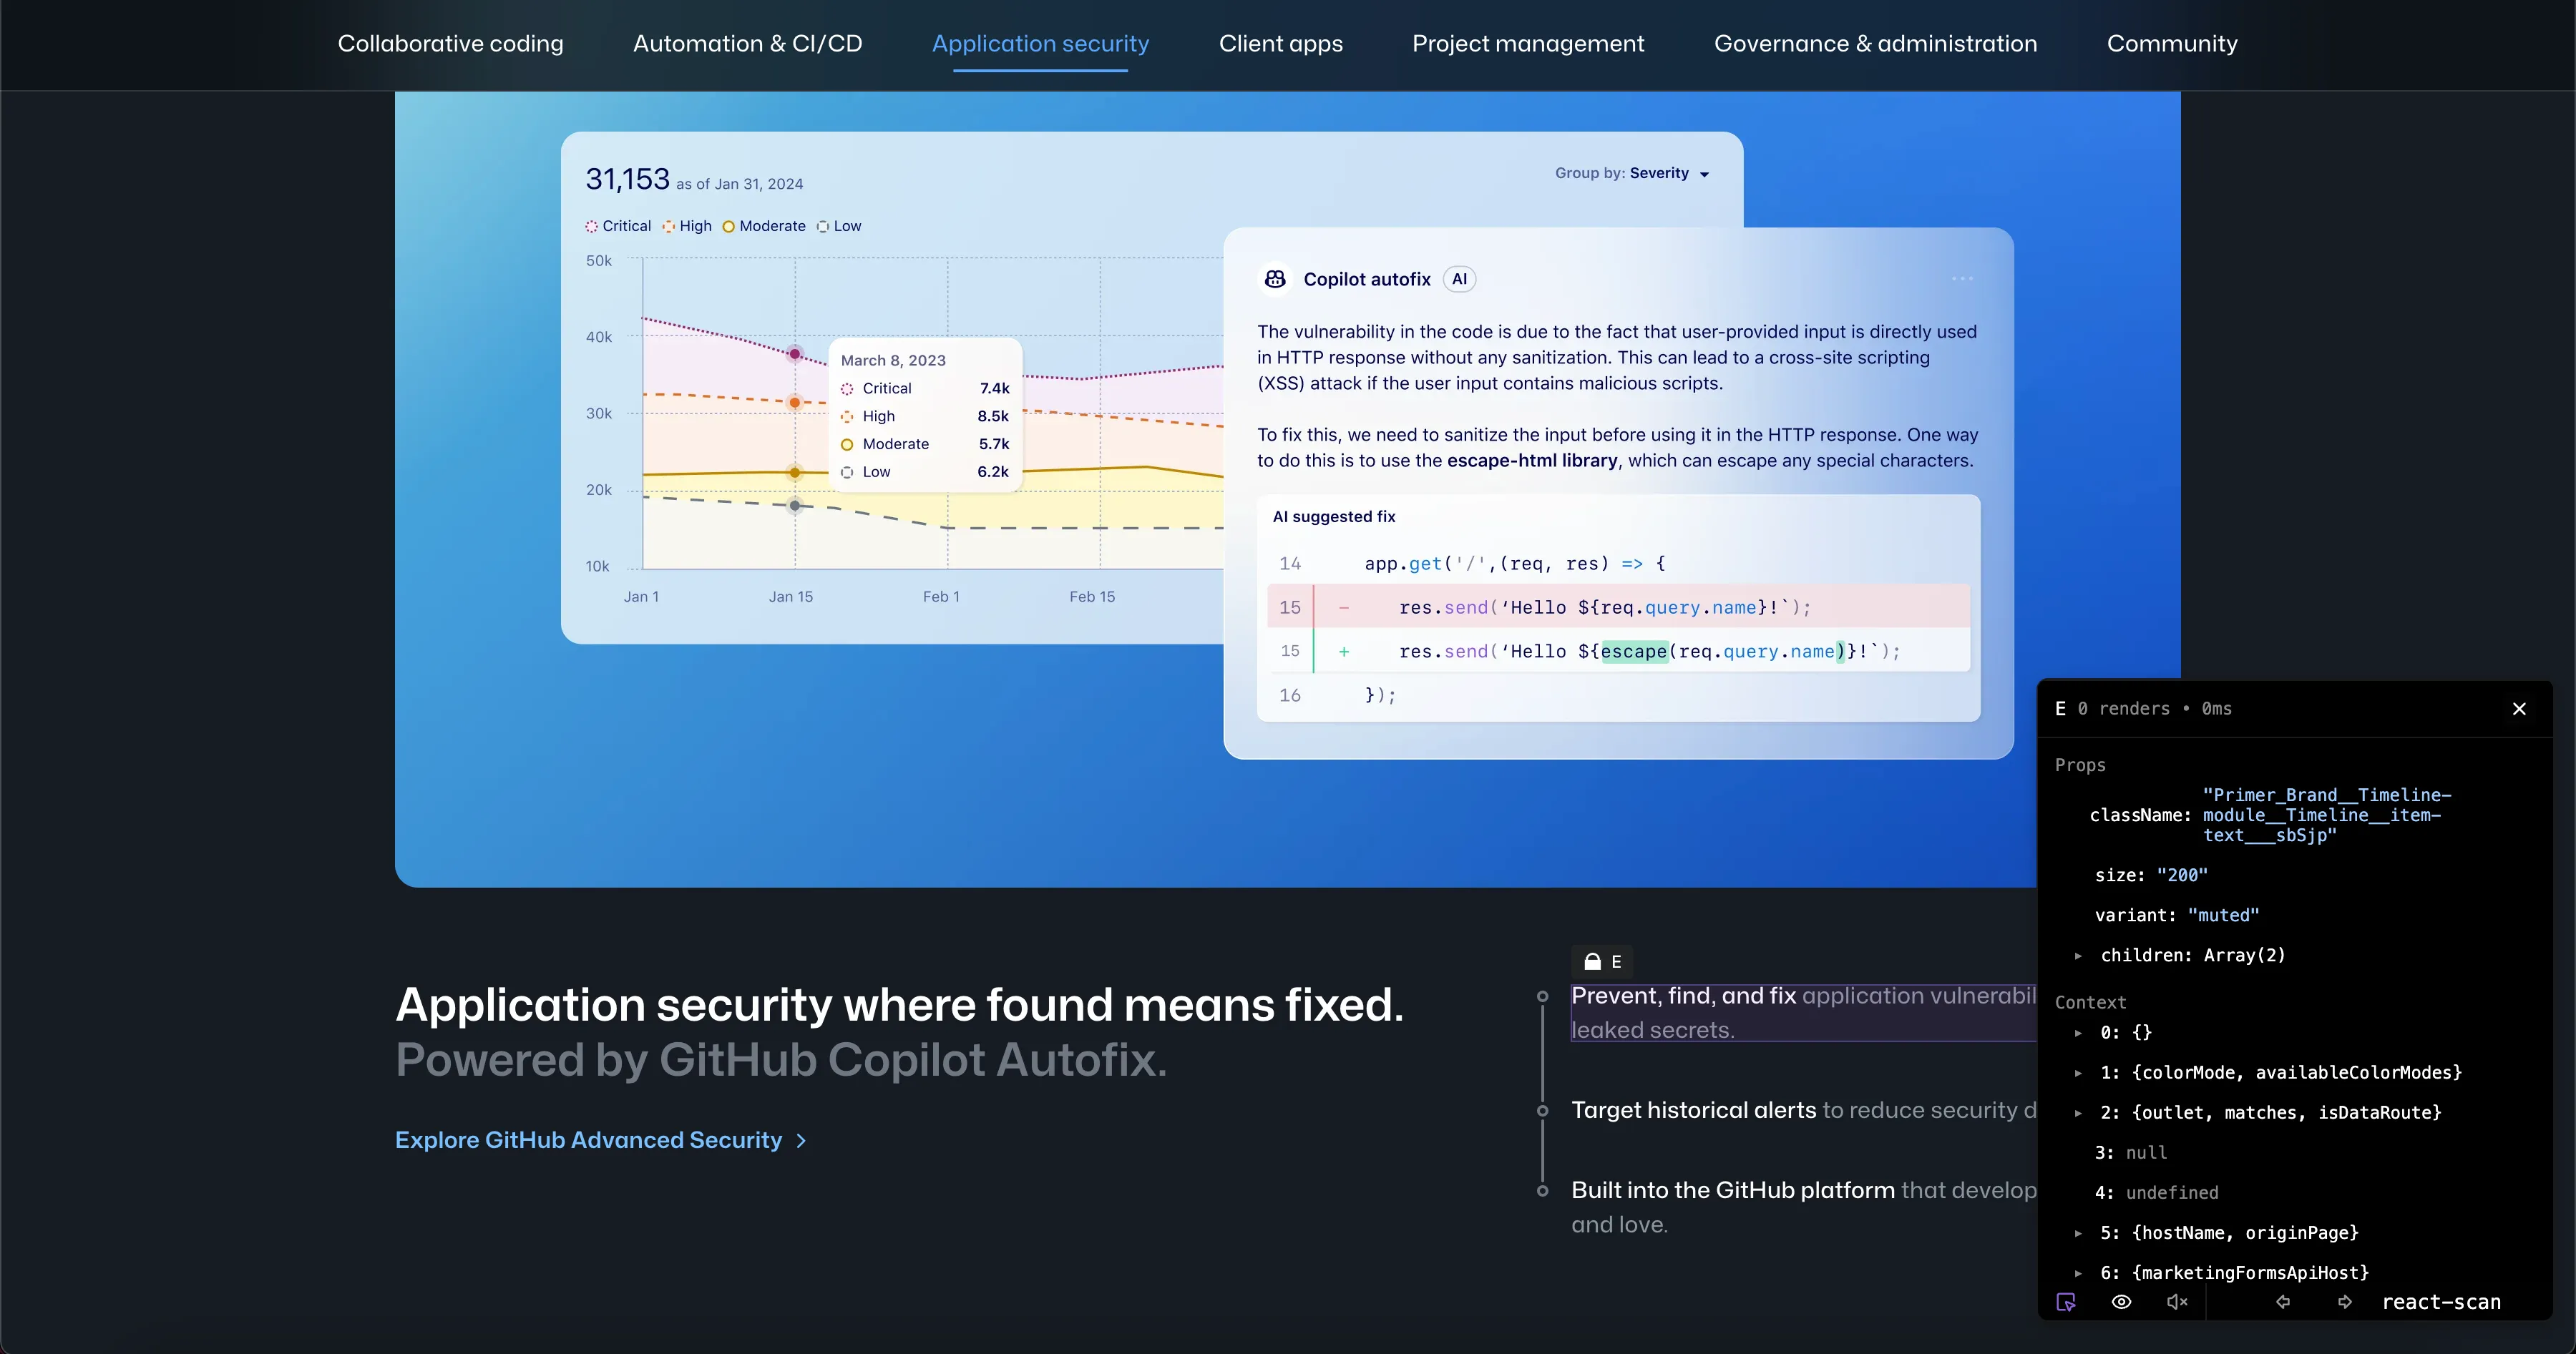
Task: Go to next element with right arrow
Action: coord(2345,1302)
